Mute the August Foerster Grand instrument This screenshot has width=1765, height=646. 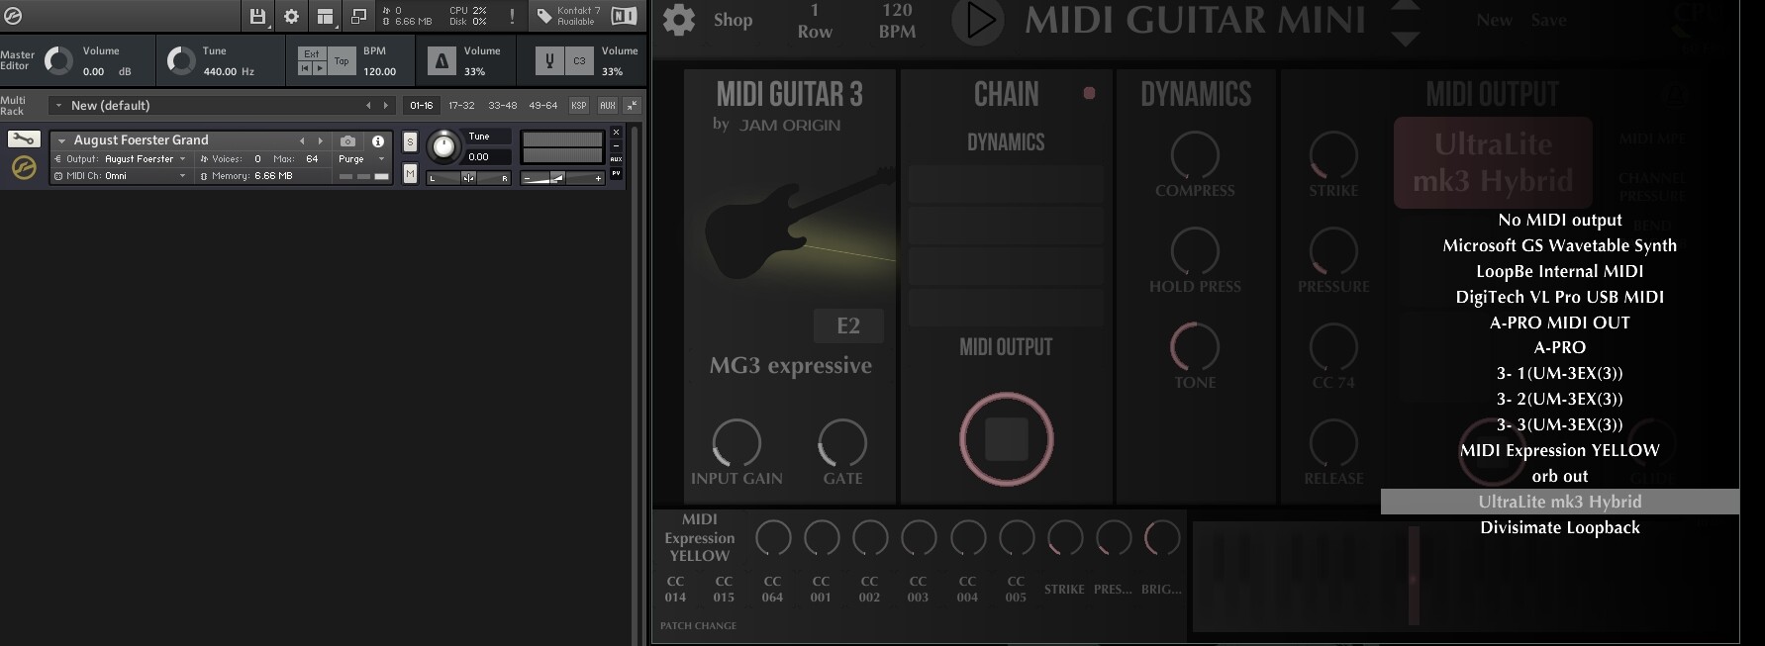click(x=410, y=174)
